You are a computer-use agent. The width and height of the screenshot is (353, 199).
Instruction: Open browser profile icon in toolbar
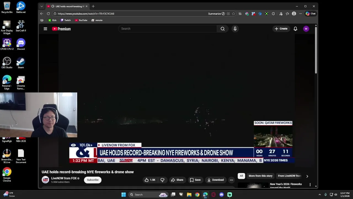click(294, 14)
